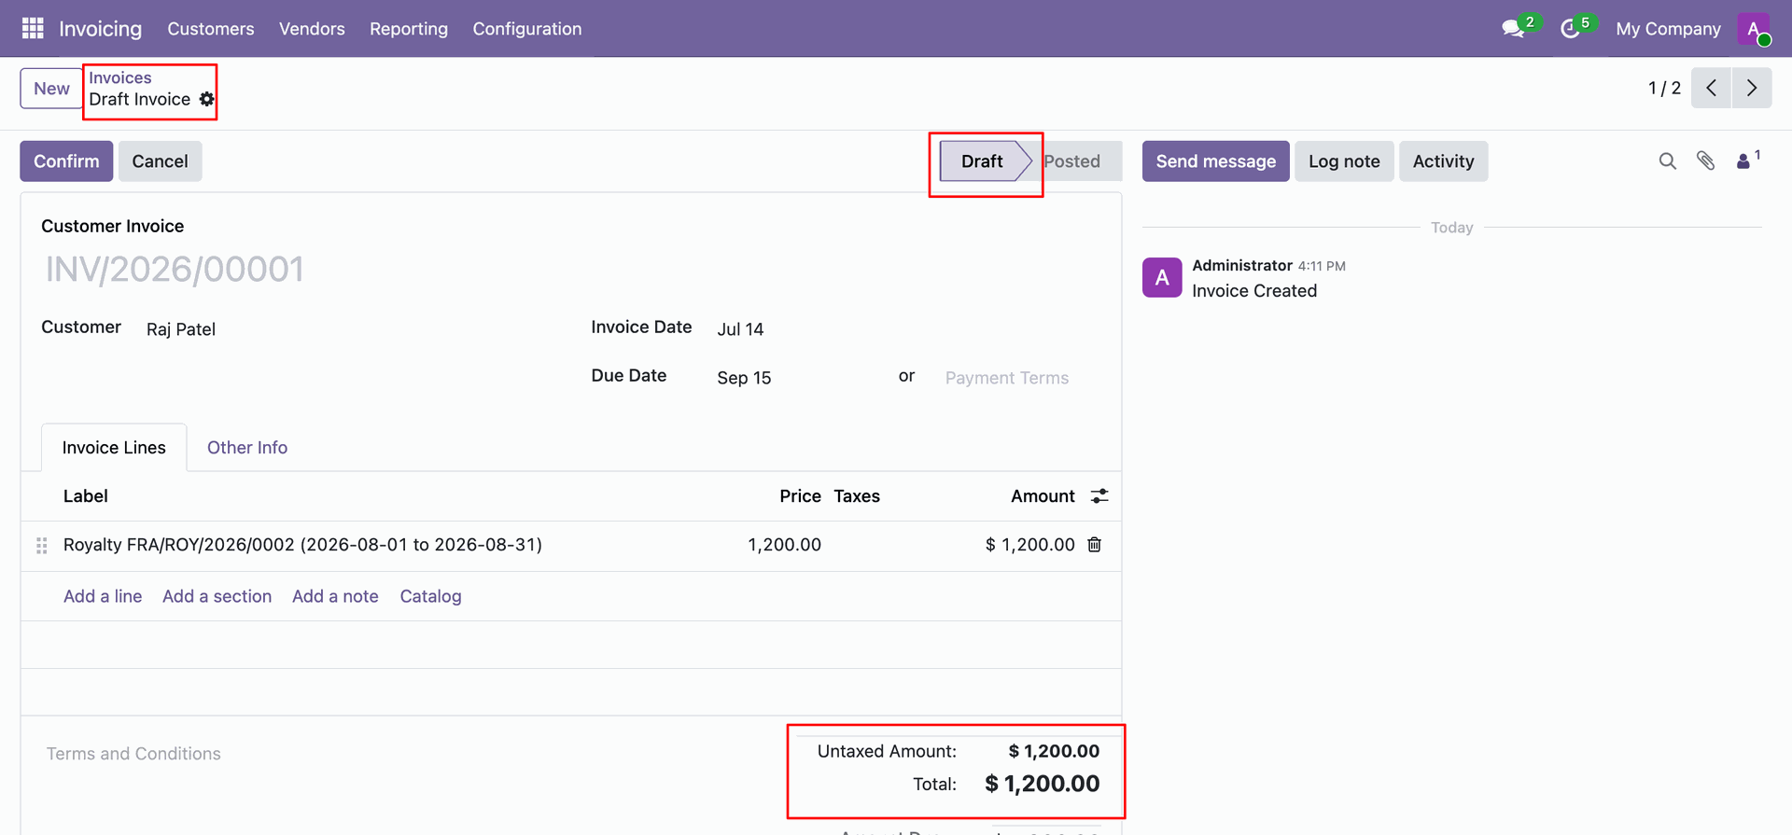
Task: Go to next record arrow
Action: coord(1752,88)
